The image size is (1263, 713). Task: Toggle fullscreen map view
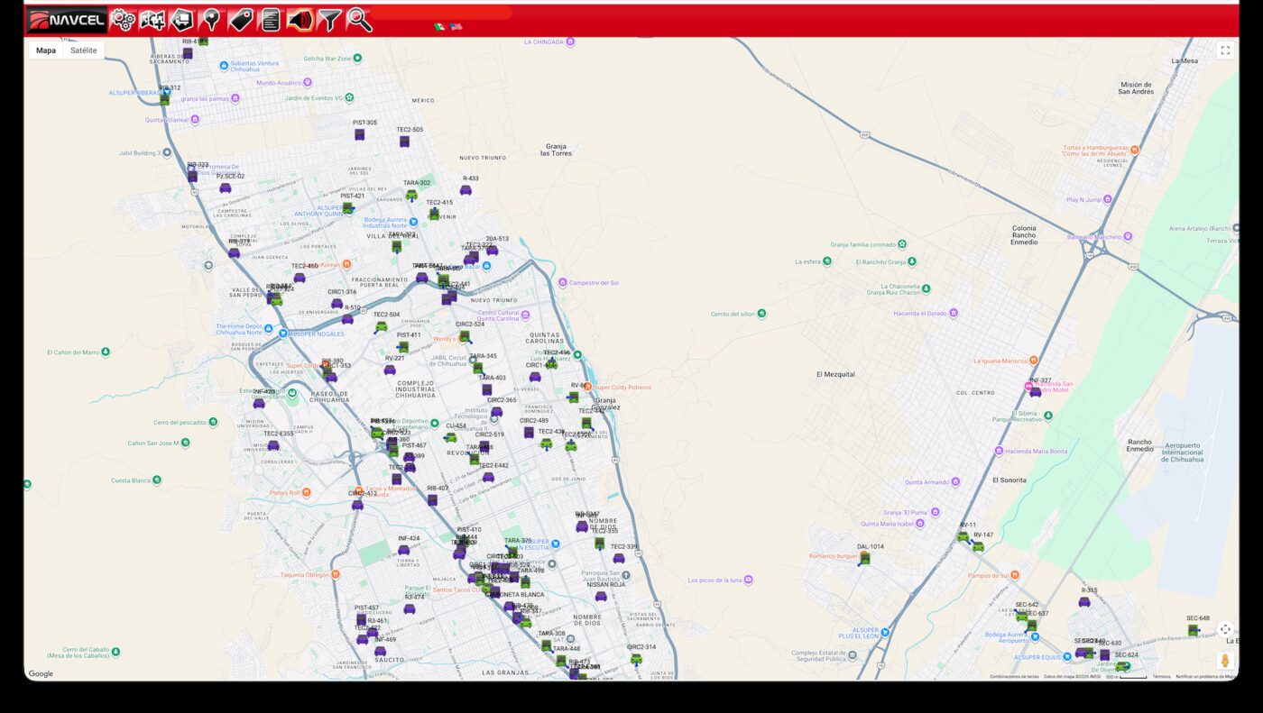[x=1225, y=50]
